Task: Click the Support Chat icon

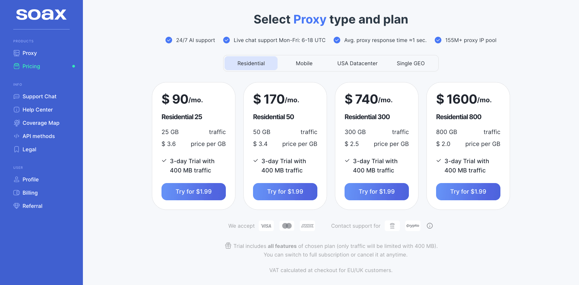Action: pos(17,97)
